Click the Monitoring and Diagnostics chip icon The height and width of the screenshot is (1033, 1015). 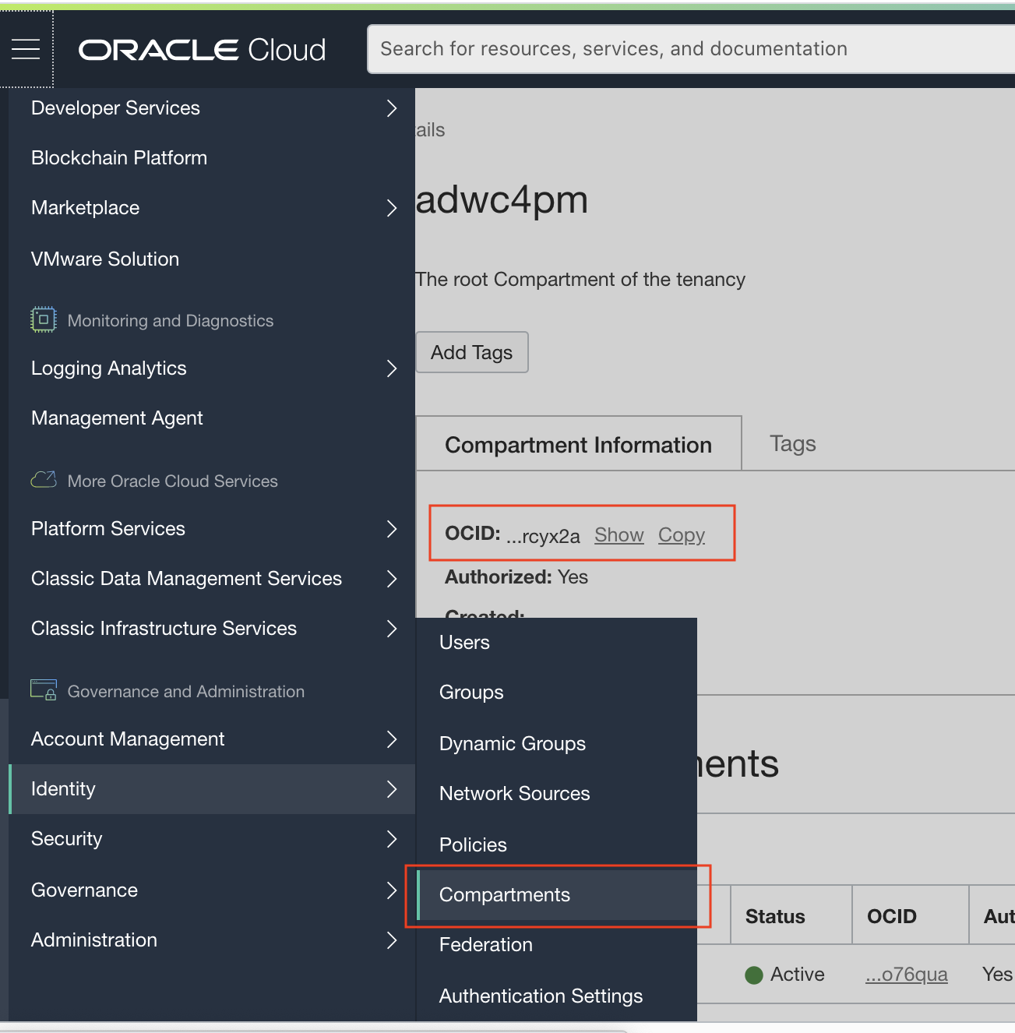(x=44, y=319)
